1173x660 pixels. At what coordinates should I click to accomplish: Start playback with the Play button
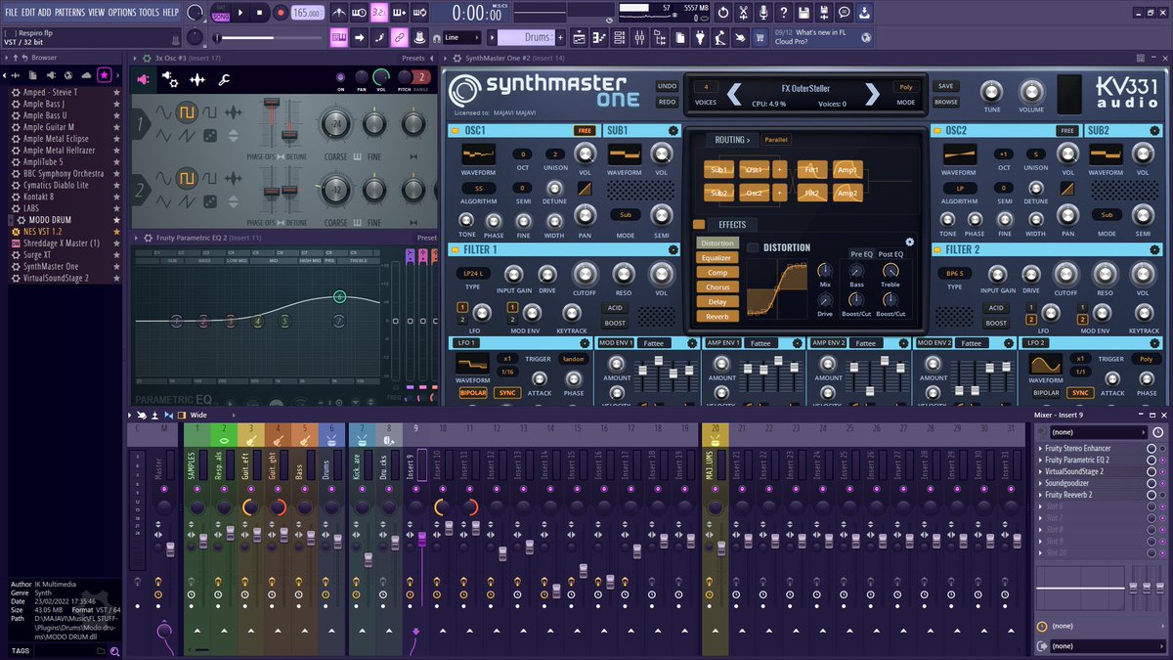[241, 13]
